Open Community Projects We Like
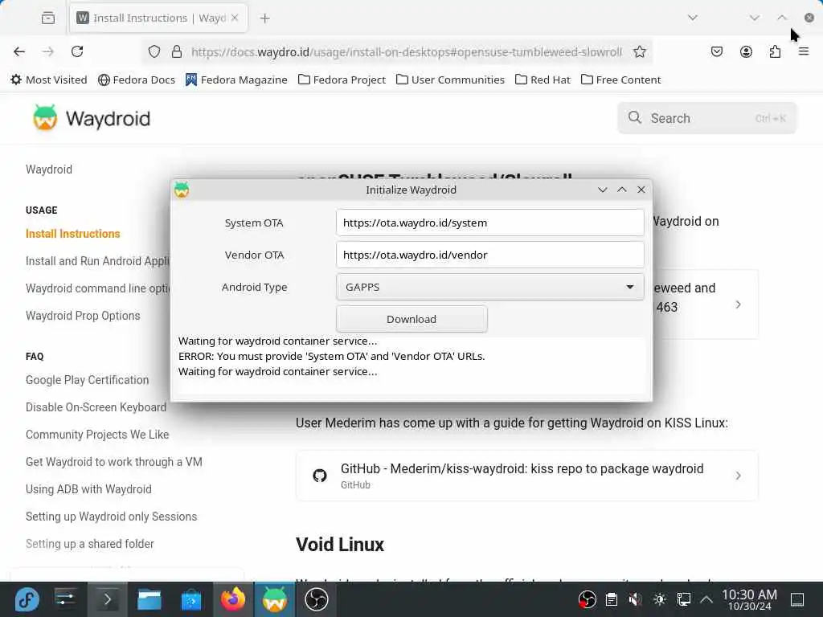The height and width of the screenshot is (617, 823). pos(97,435)
